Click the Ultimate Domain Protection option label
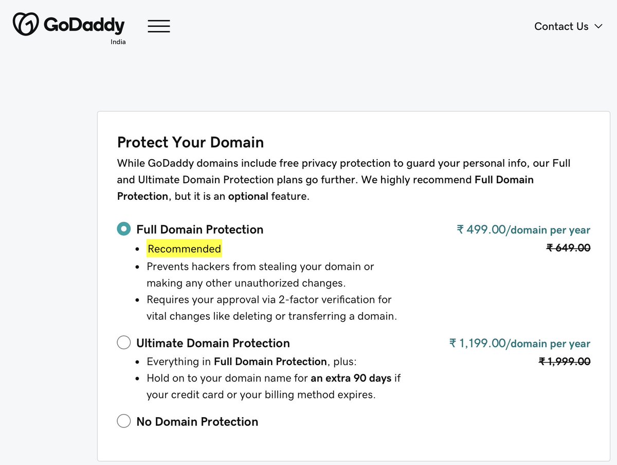This screenshot has height=465, width=617. [213, 343]
